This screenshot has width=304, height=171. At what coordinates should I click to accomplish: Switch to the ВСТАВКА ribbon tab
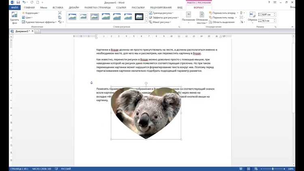[58, 8]
